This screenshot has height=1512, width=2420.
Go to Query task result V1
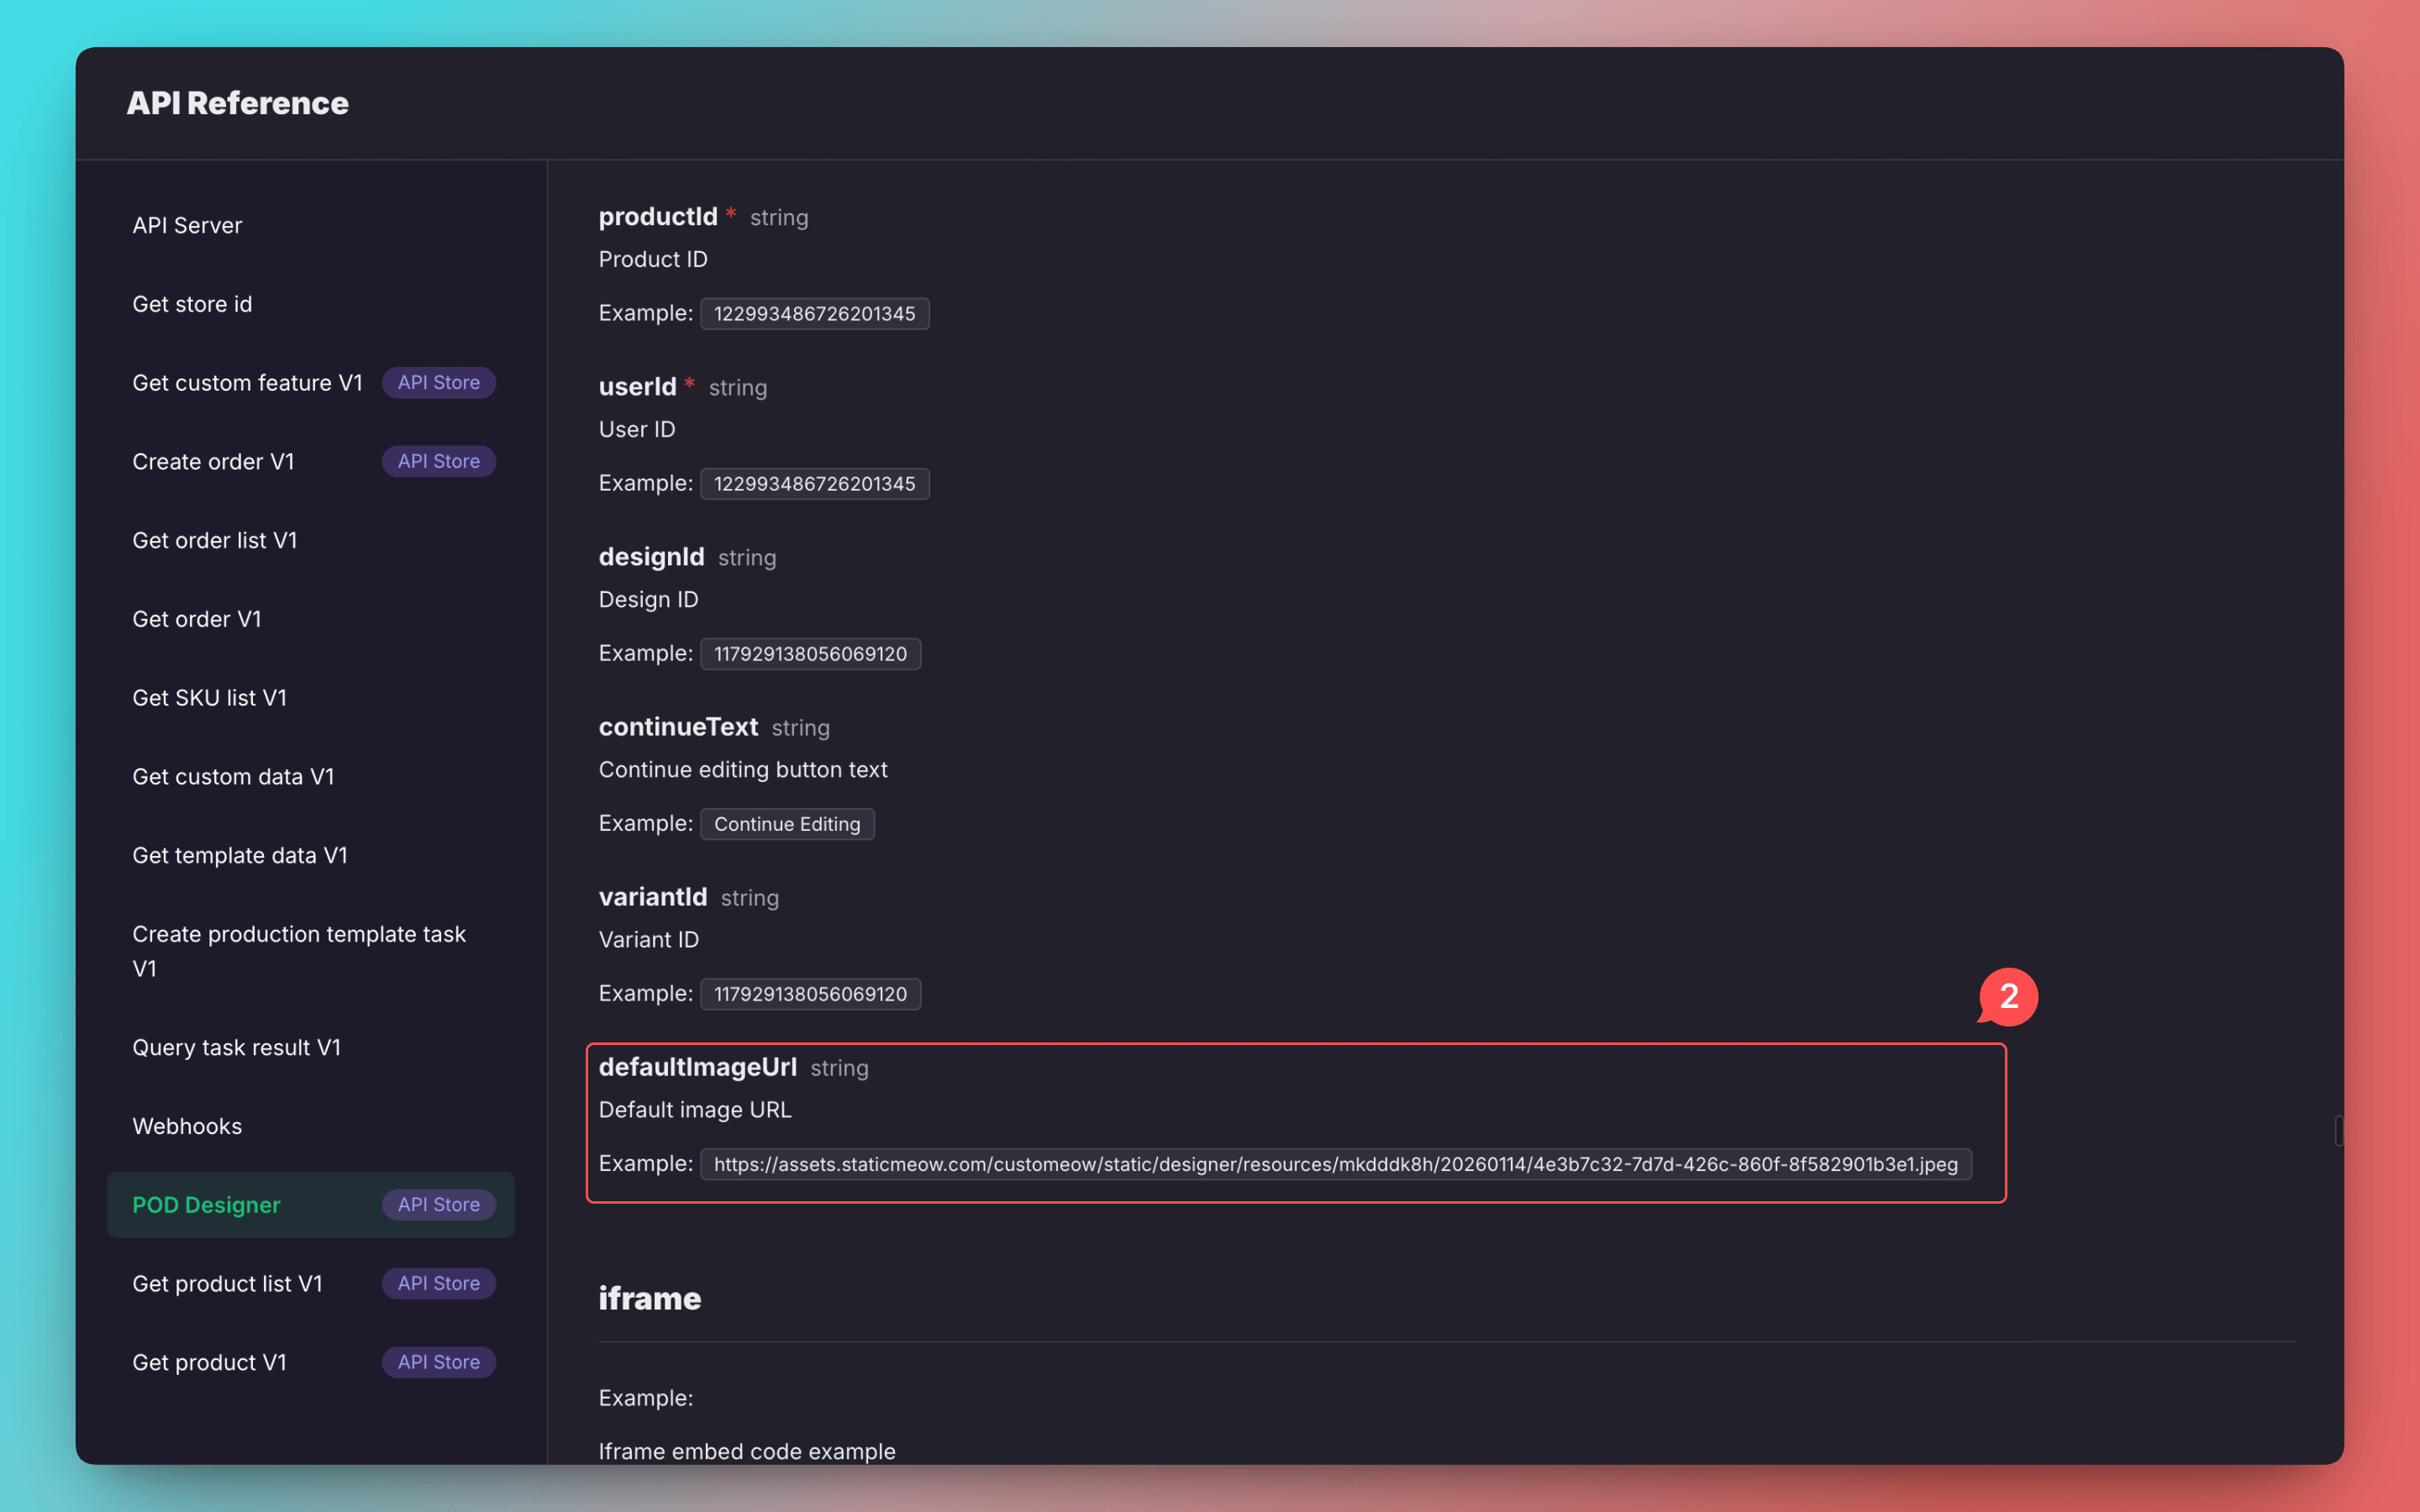(x=236, y=1047)
